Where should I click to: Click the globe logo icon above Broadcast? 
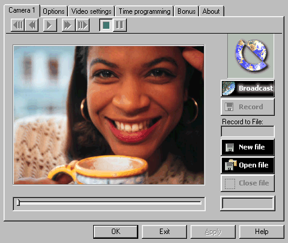pos(251,56)
